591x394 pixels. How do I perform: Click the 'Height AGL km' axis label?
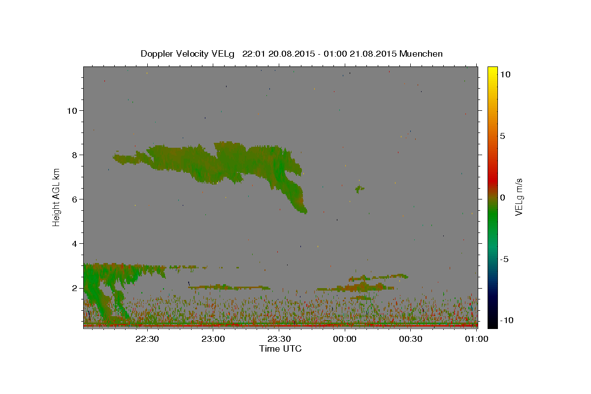click(57, 197)
